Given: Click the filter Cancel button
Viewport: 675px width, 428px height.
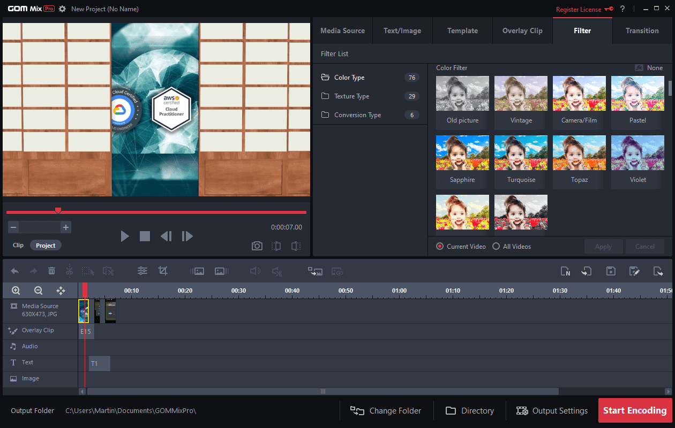Looking at the screenshot, I should click(x=645, y=247).
